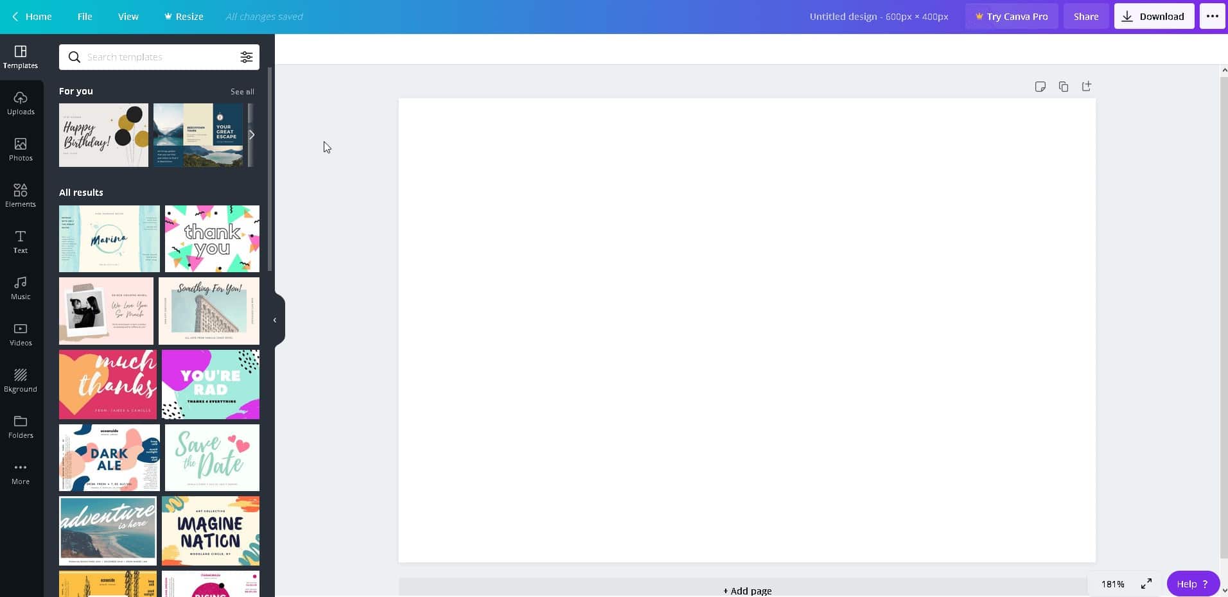Select the thank you triangles template
Viewport: 1228px width, 597px height.
212,239
